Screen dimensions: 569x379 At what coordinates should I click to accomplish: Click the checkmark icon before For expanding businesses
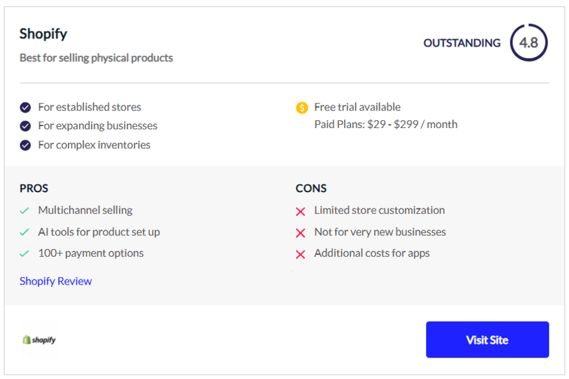click(25, 126)
